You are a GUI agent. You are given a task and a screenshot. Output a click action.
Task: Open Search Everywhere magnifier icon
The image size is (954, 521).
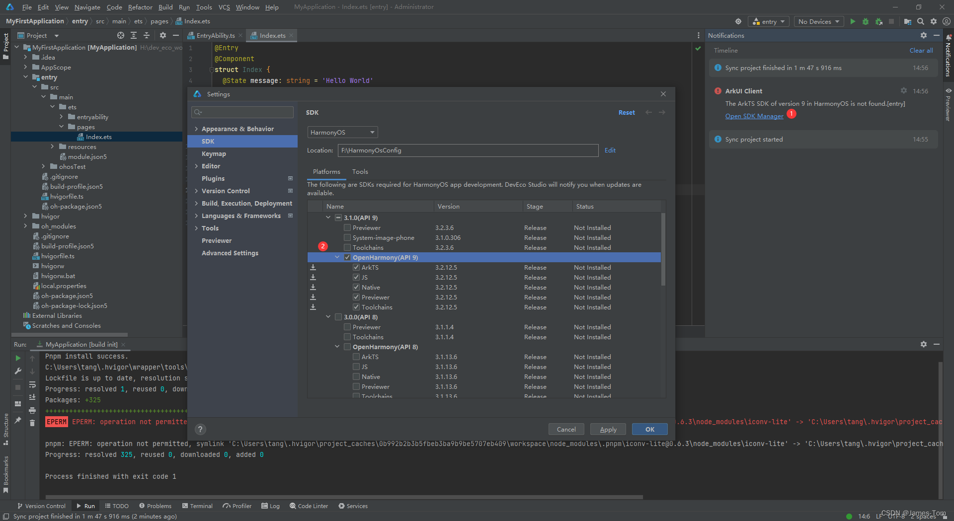(x=921, y=21)
